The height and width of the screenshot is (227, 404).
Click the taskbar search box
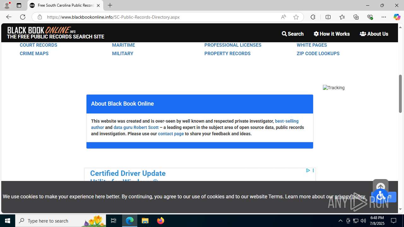tap(61, 221)
